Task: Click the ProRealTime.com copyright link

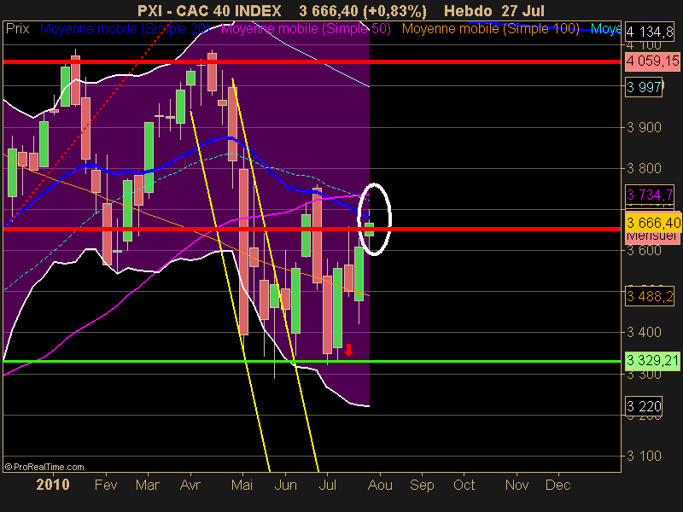Action: (x=44, y=467)
